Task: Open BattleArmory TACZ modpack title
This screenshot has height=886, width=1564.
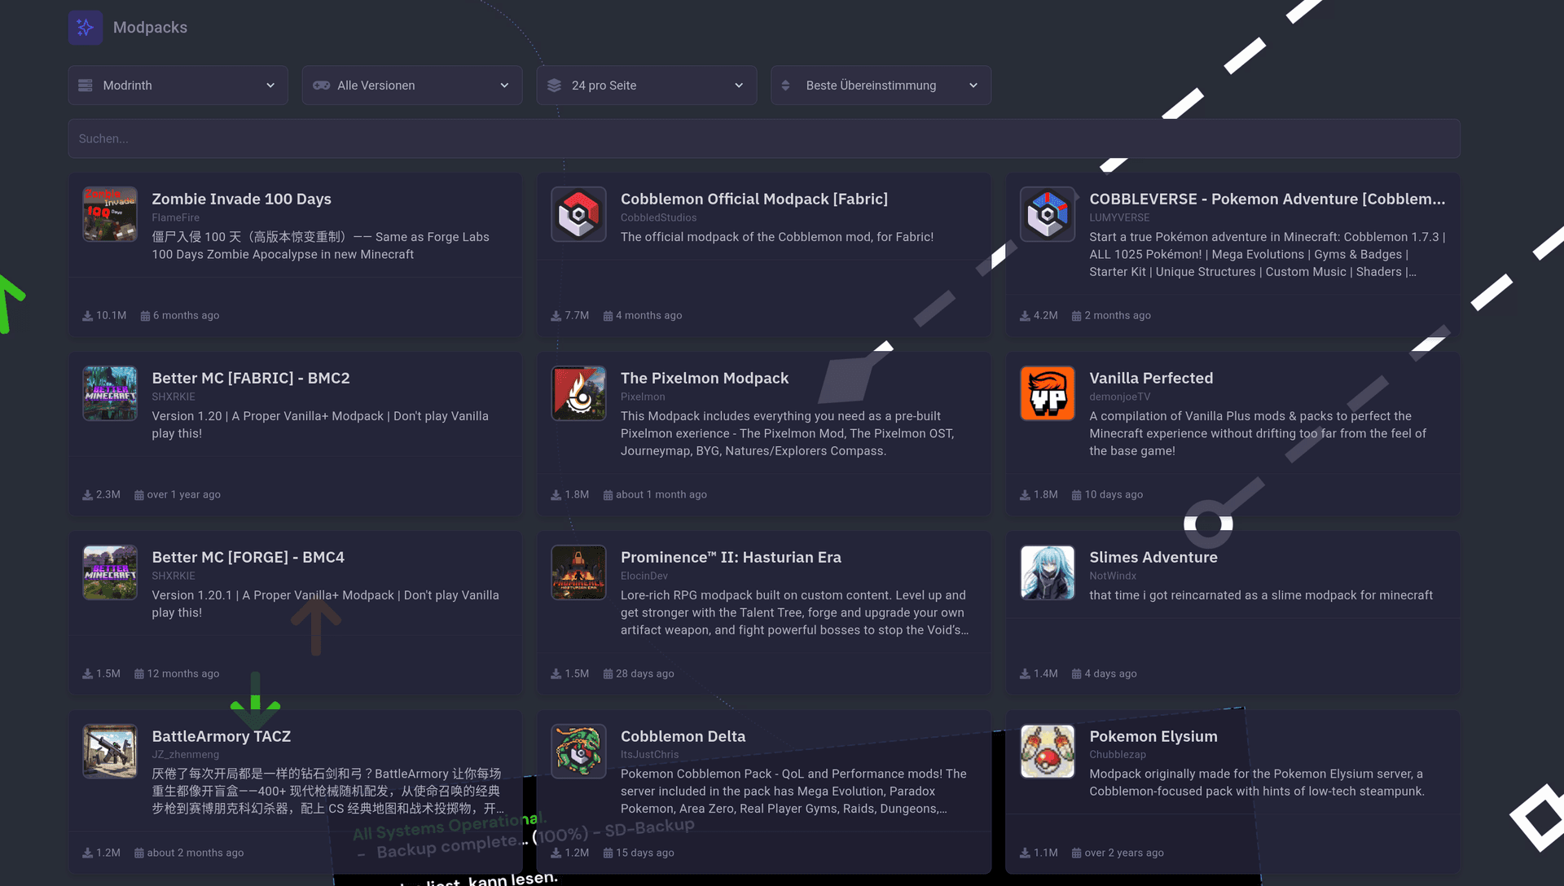Action: pos(221,736)
